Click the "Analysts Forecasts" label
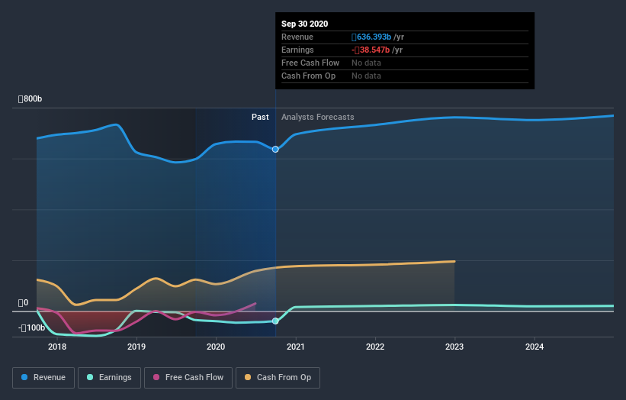626x400 pixels. coord(317,117)
